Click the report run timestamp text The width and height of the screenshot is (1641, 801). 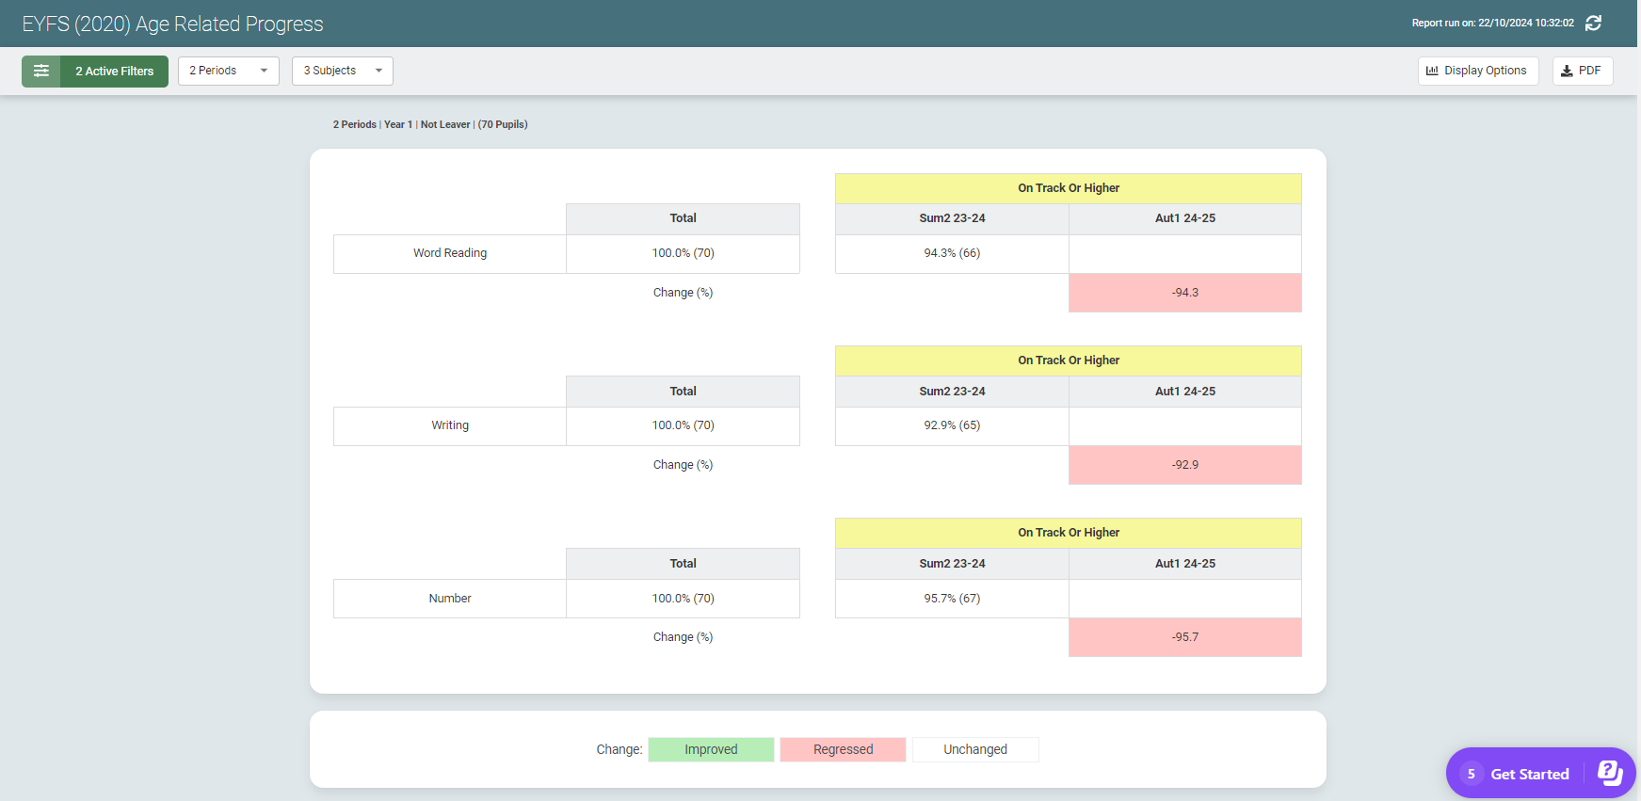click(1492, 24)
